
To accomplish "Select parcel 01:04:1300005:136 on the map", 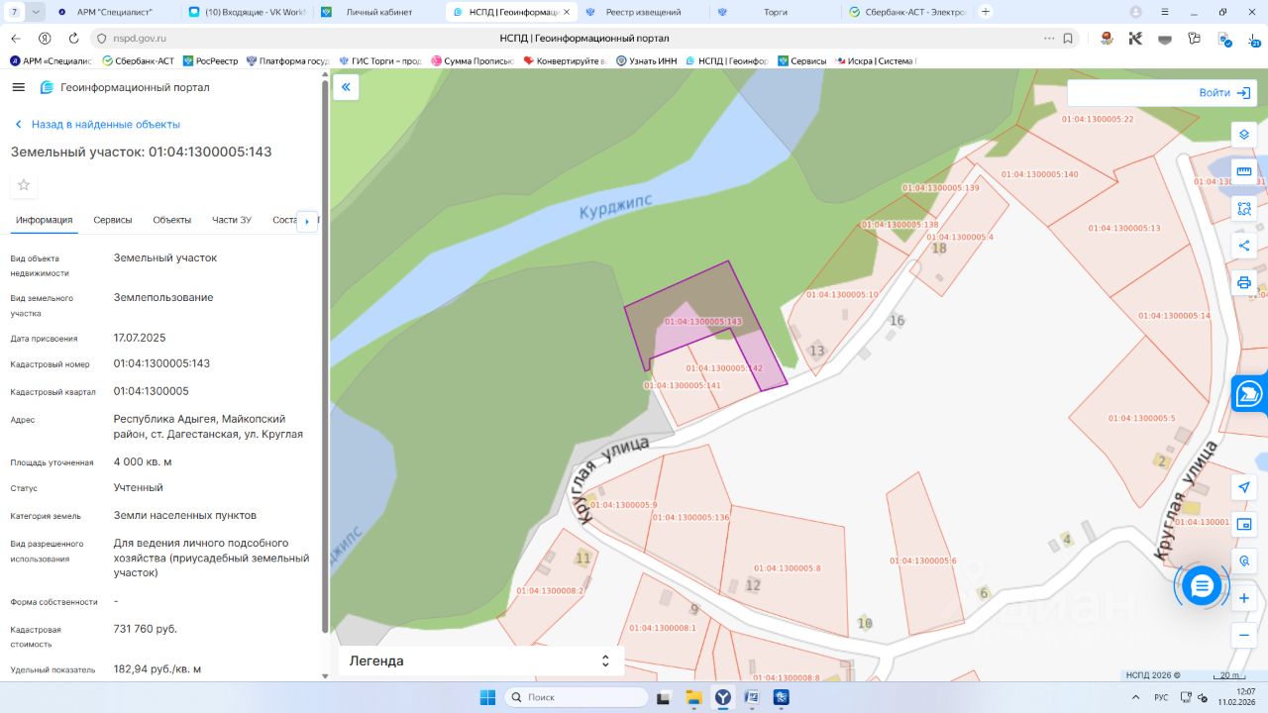I will click(x=689, y=517).
